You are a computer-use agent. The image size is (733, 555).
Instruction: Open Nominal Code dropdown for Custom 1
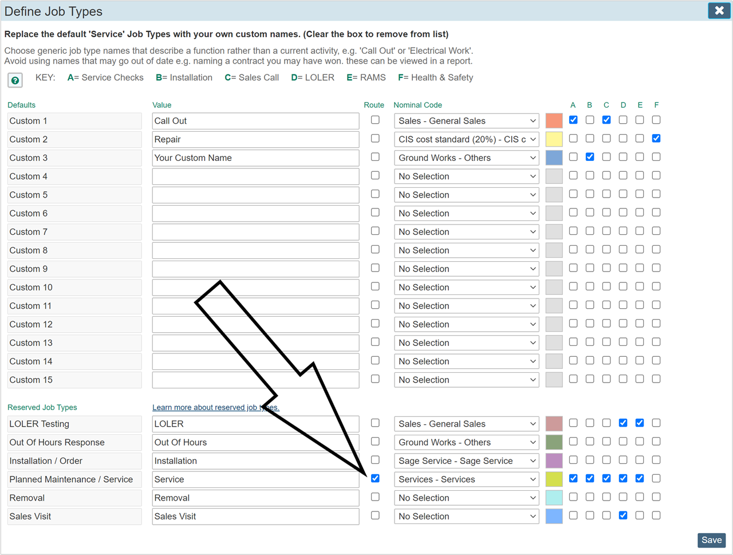pyautogui.click(x=466, y=121)
